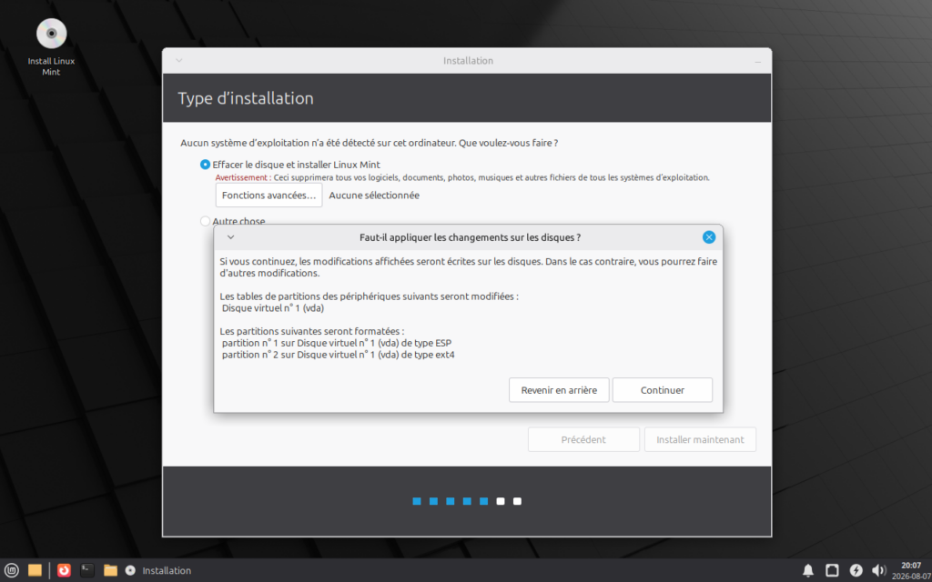This screenshot has width=932, height=582.
Task: Open the power management tray icon
Action: 856,570
